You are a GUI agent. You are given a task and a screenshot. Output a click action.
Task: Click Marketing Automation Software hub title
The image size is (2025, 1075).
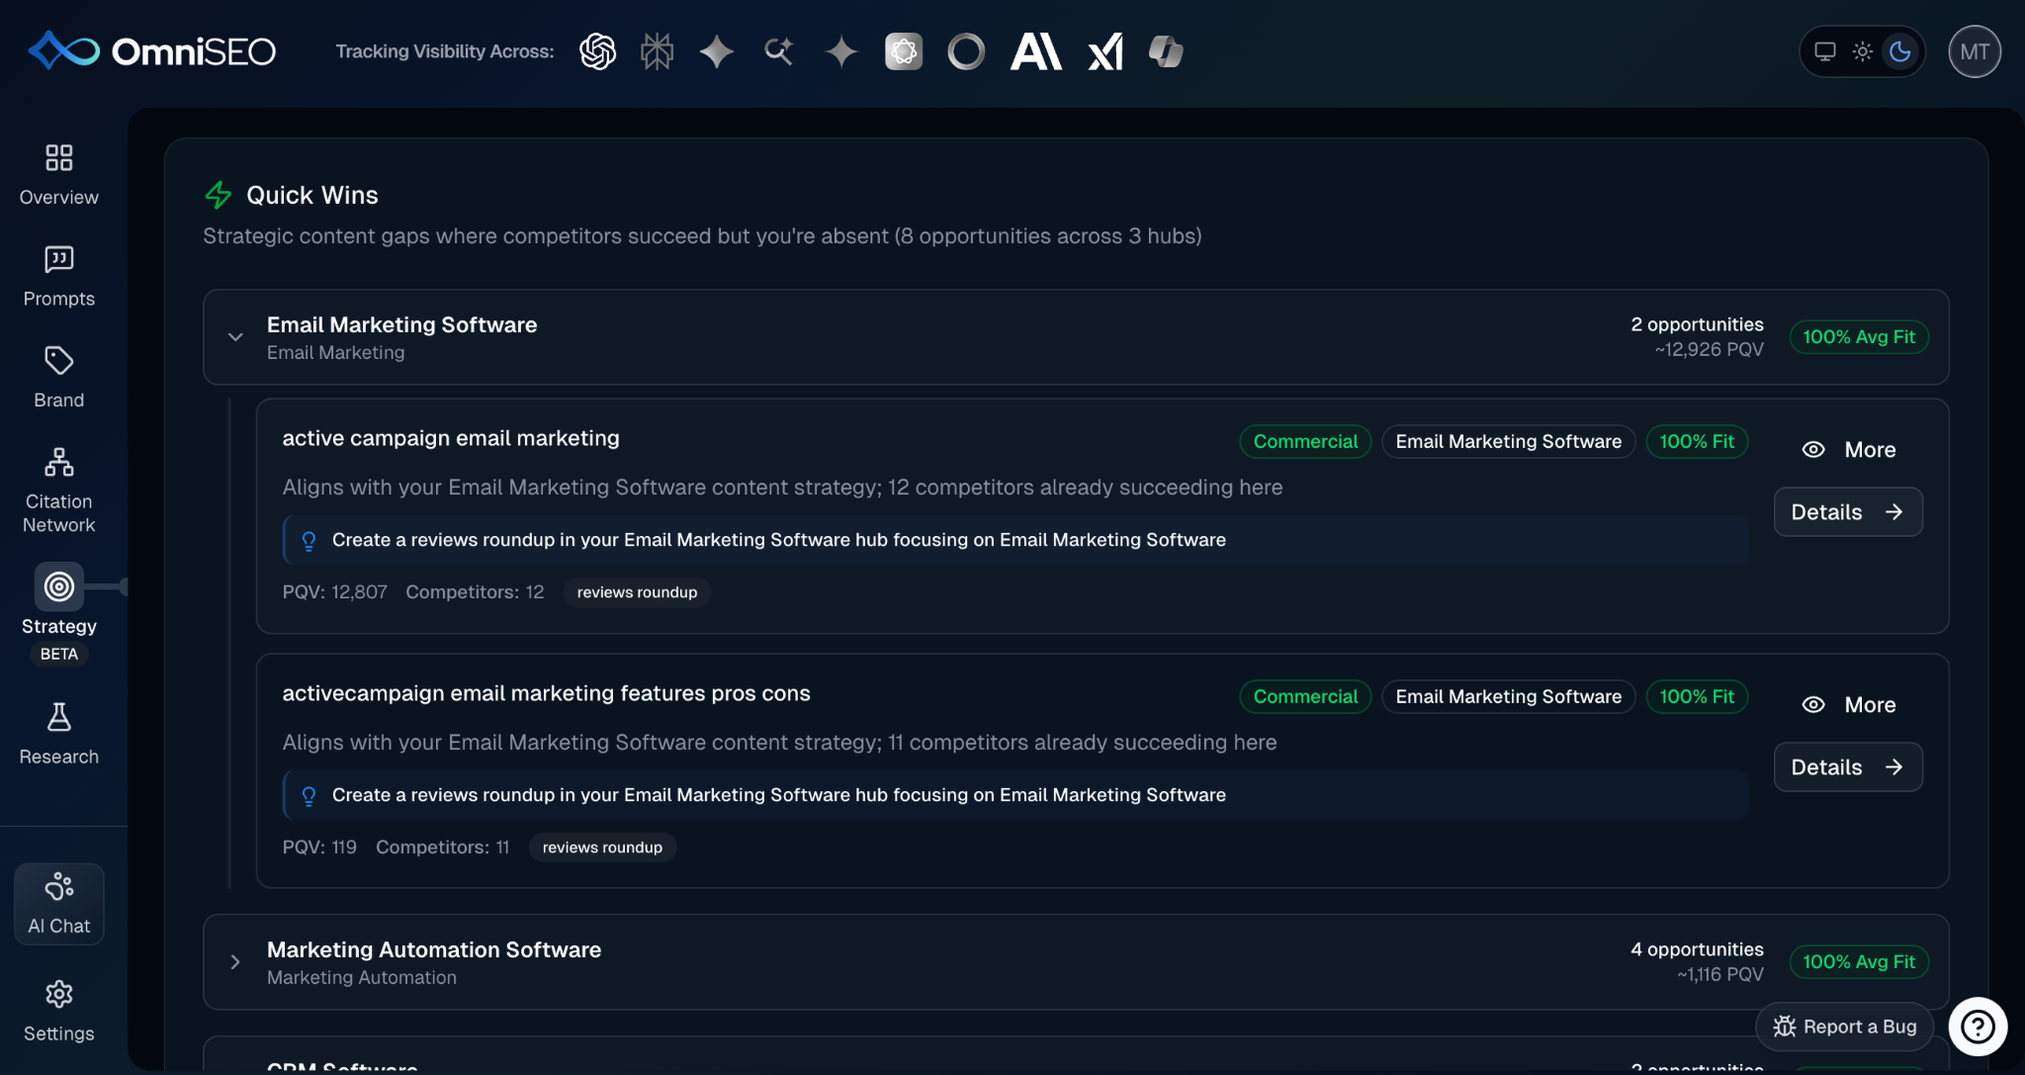pos(434,949)
